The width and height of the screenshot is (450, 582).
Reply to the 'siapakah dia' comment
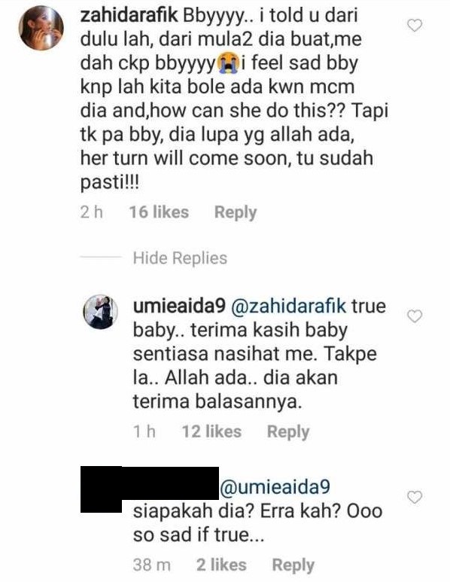(293, 565)
